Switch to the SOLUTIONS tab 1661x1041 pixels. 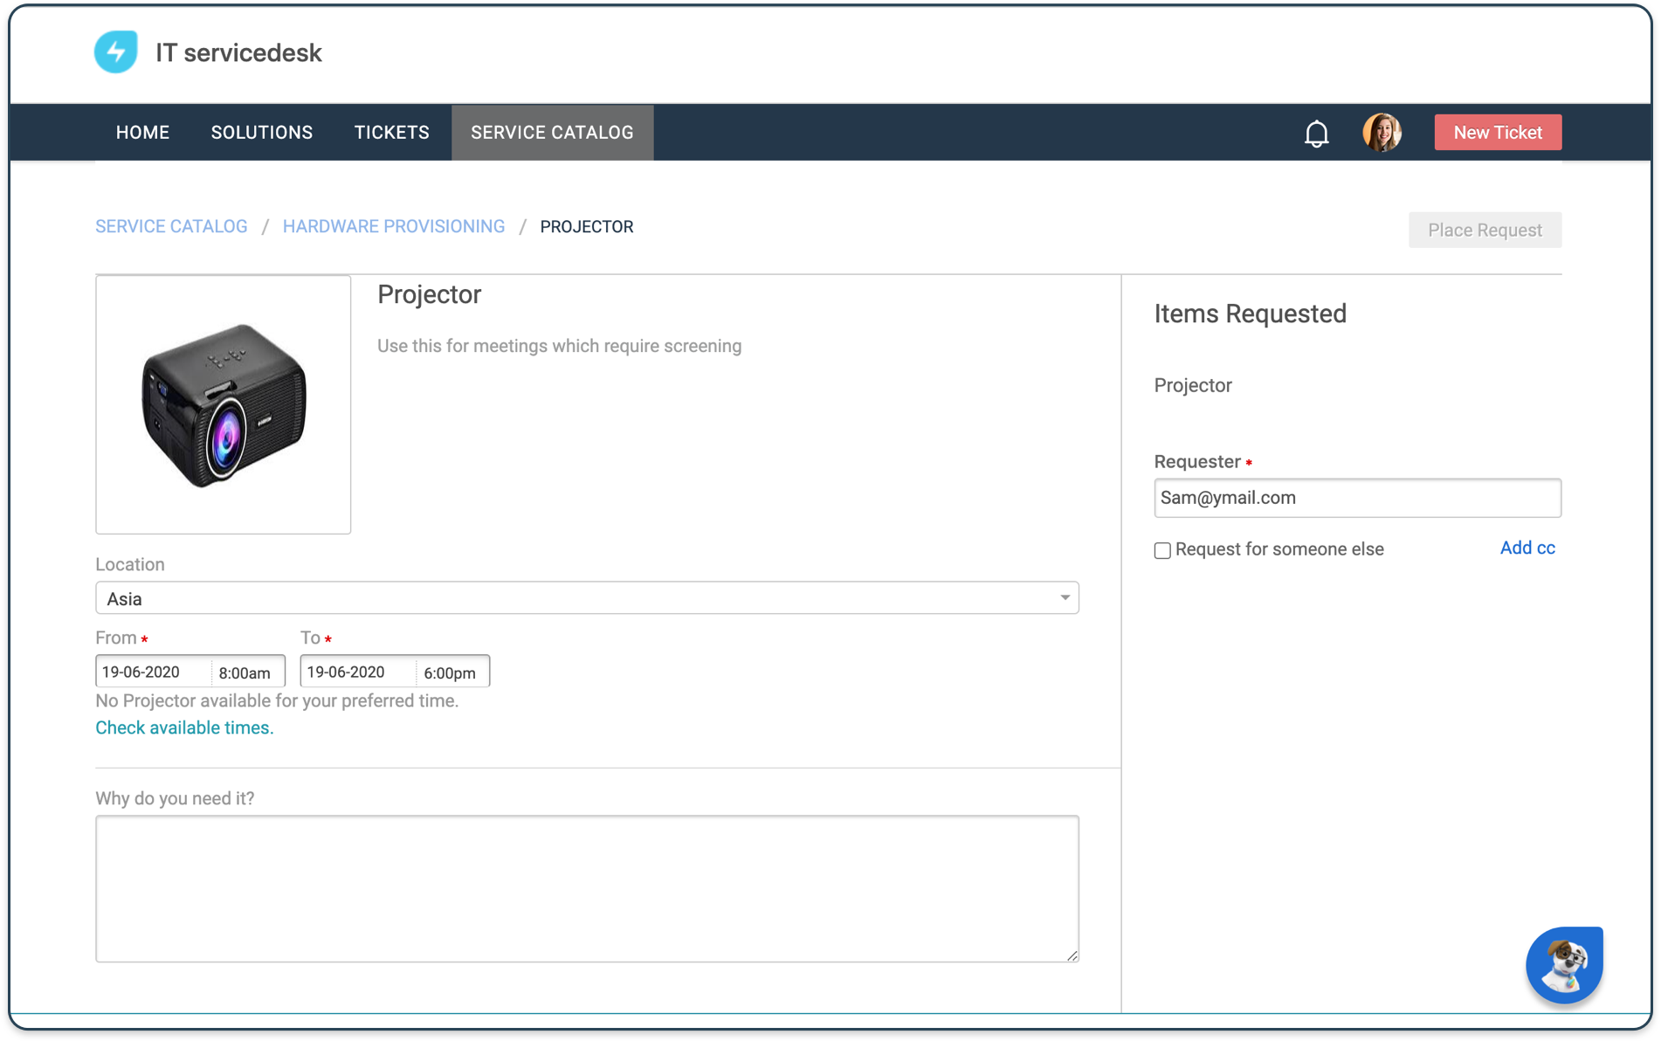(261, 132)
